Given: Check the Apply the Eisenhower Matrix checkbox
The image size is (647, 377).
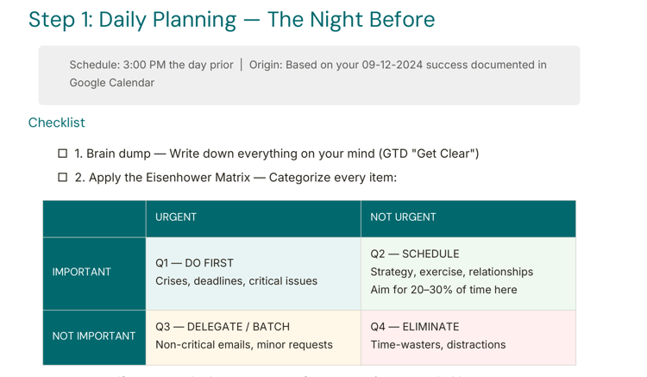Looking at the screenshot, I should pos(62,178).
